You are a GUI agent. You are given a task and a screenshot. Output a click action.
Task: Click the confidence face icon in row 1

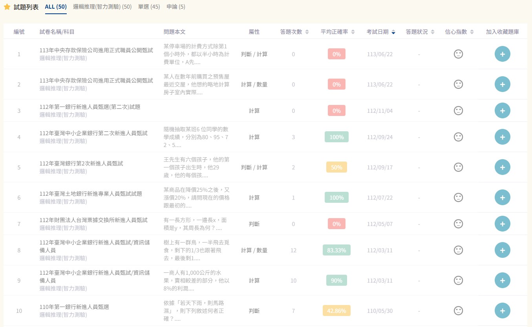tap(458, 54)
